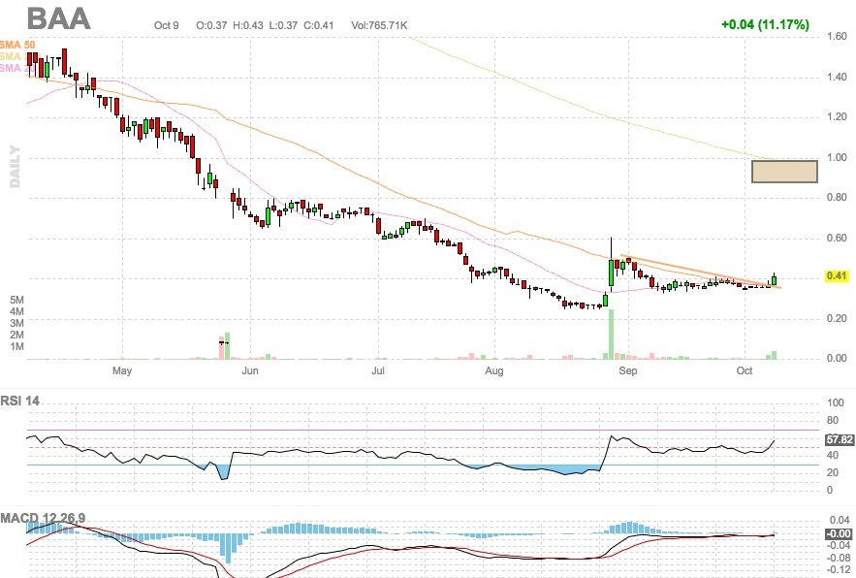The image size is (856, 578).
Task: Click the yellow 0.41 current price tag
Action: click(837, 276)
